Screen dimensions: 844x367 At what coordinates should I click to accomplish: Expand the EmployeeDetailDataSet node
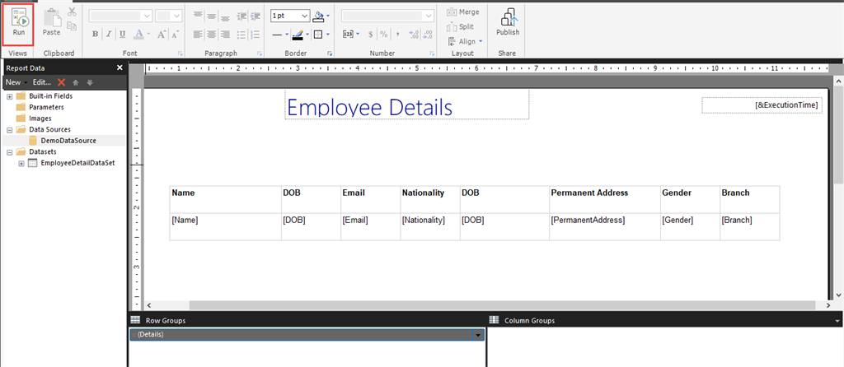click(21, 164)
